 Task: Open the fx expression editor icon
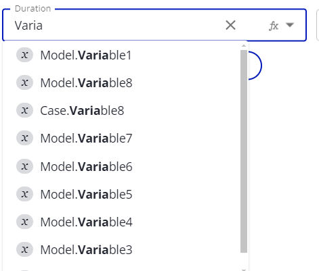click(x=274, y=26)
